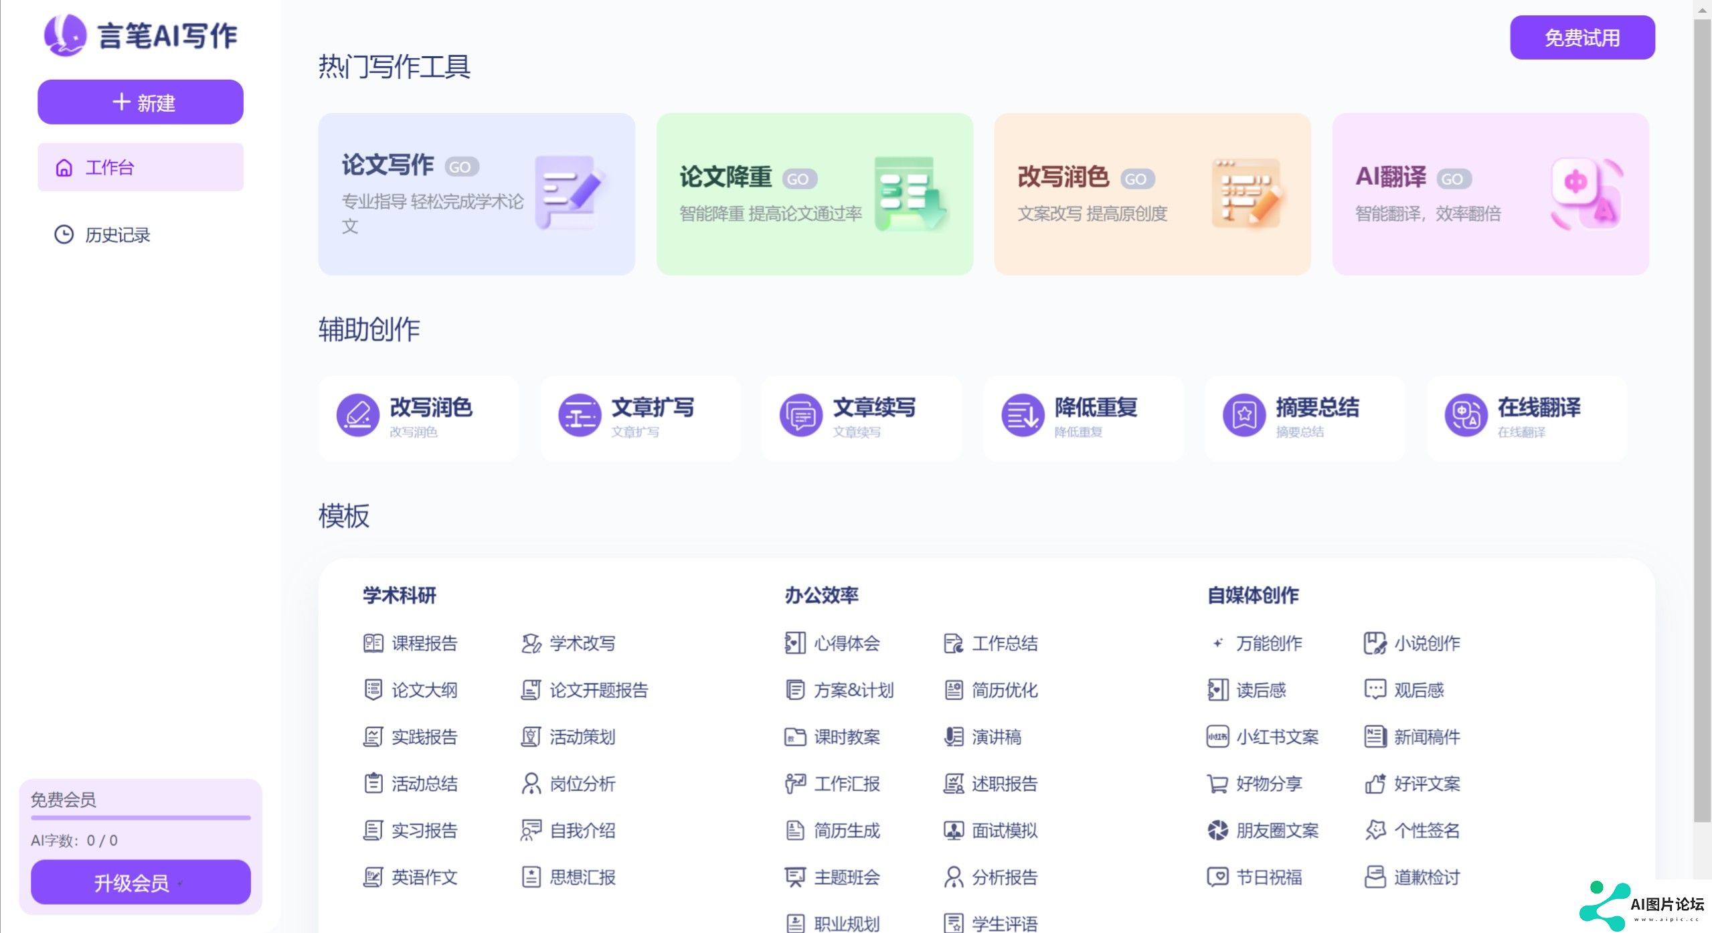Open 历史记录 in the sidebar

(102, 235)
